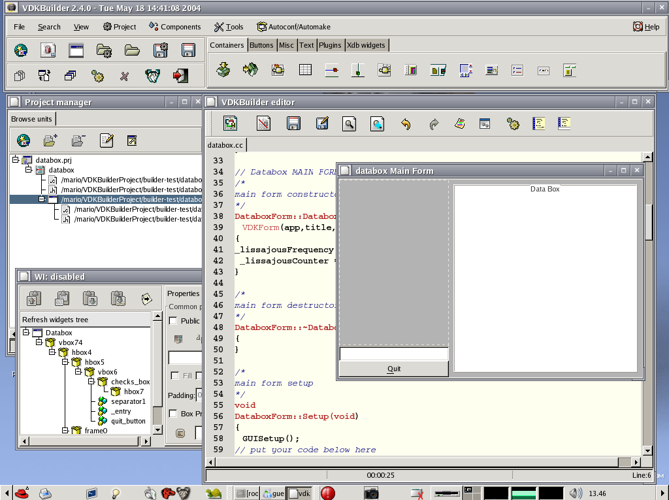Collapse the vbox74 tree node
The width and height of the screenshot is (669, 500).
point(39,342)
